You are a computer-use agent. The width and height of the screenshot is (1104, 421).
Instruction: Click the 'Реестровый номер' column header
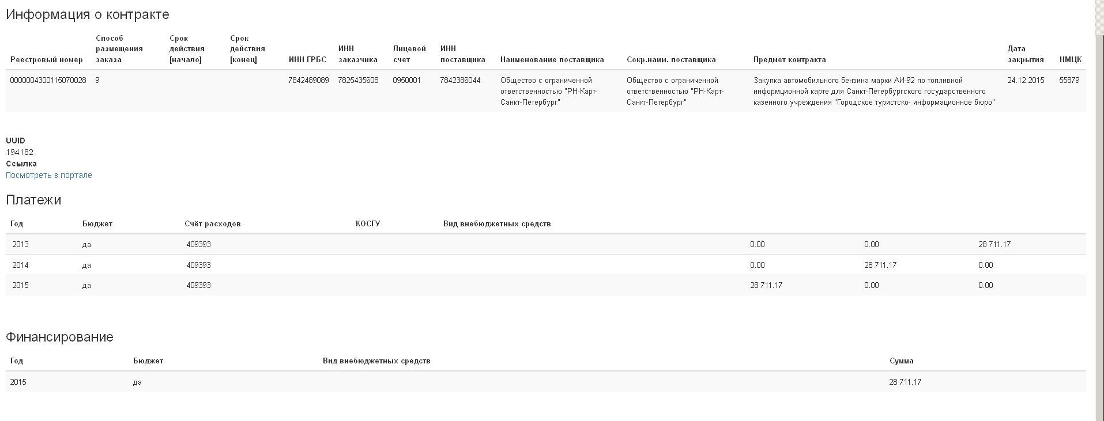47,60
